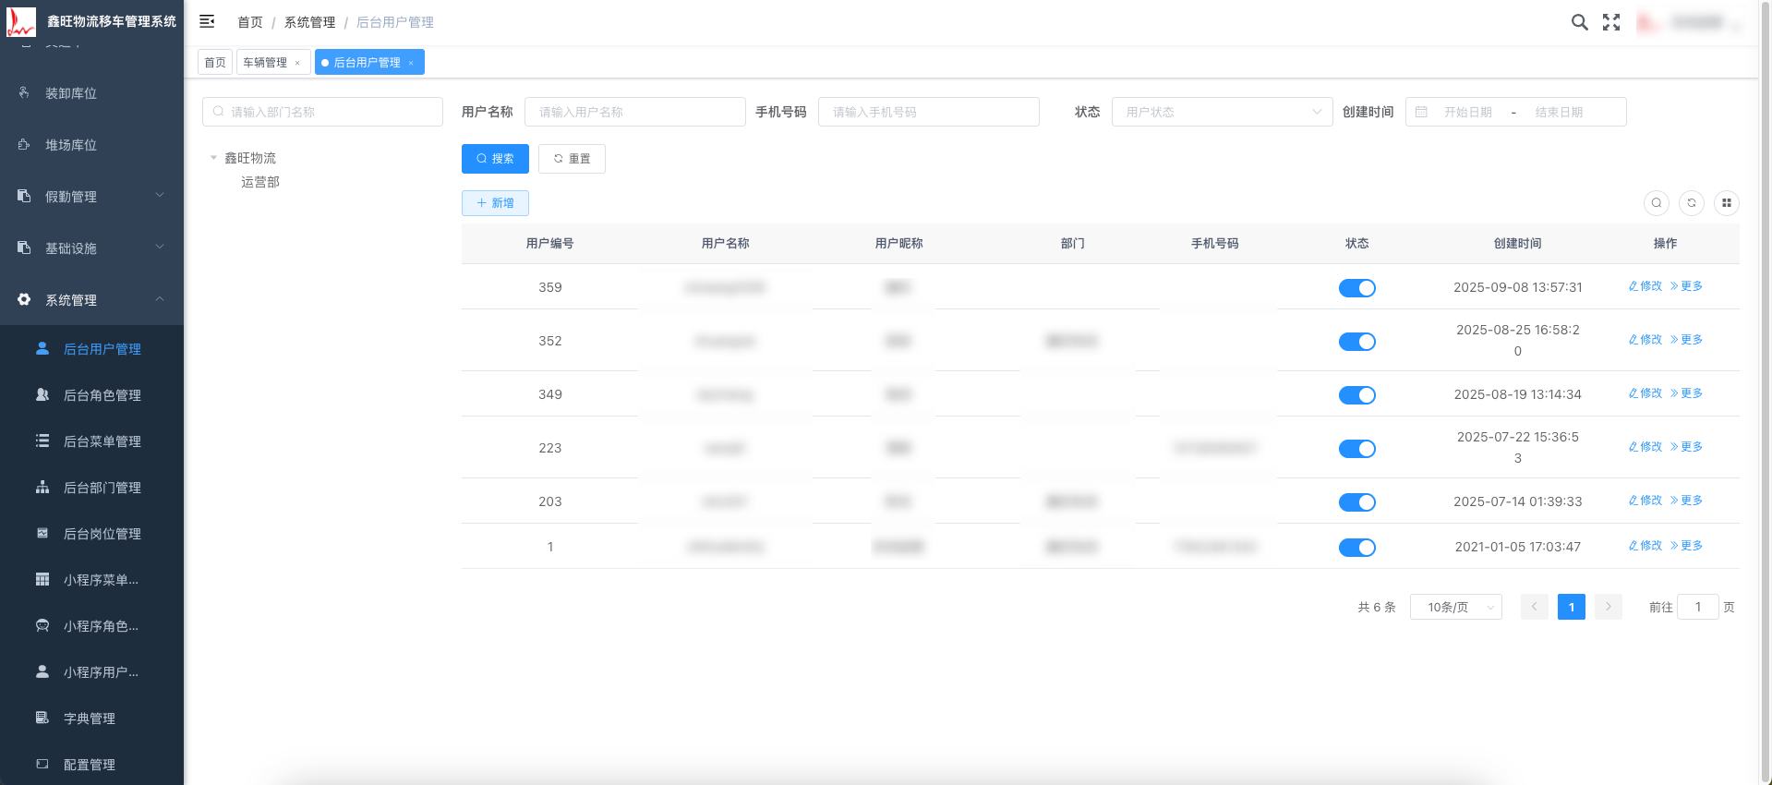The height and width of the screenshot is (785, 1772).
Task: Open 更多 menu for user 349
Action: pos(1687,393)
